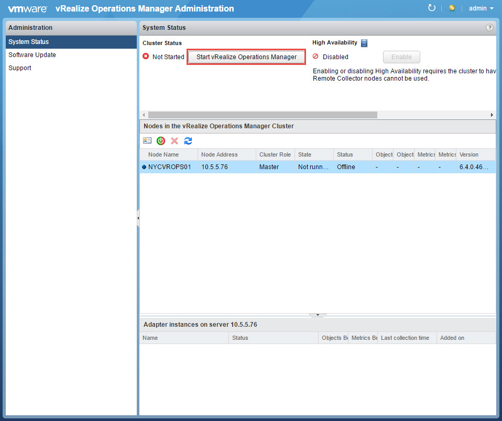Select System Status in Administration menu
This screenshot has width=502, height=421.
(x=29, y=42)
